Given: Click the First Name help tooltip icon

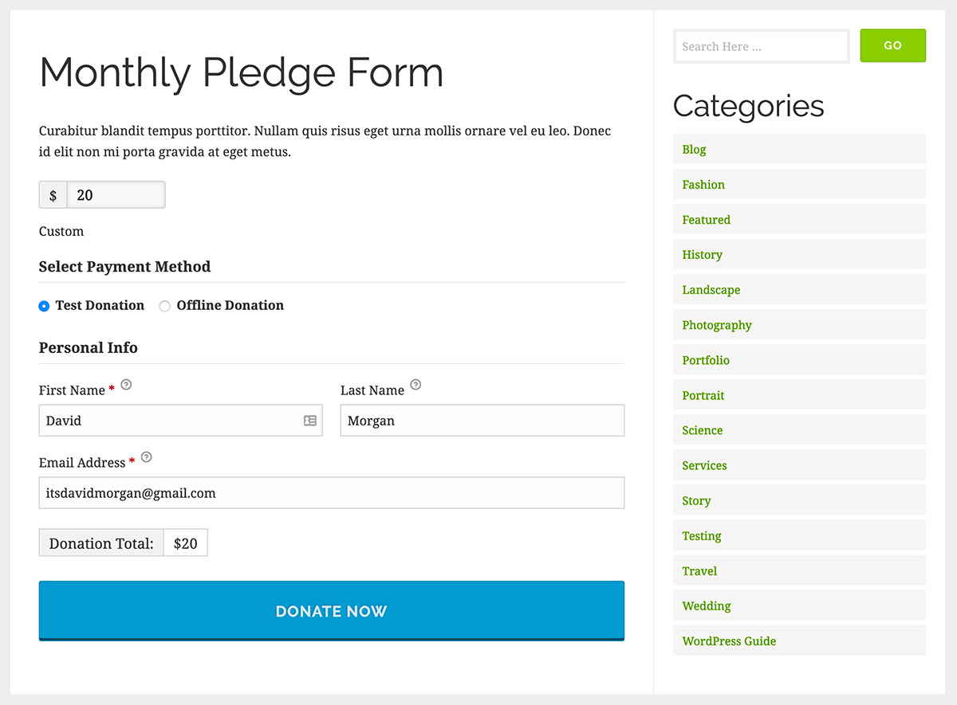Looking at the screenshot, I should (126, 385).
